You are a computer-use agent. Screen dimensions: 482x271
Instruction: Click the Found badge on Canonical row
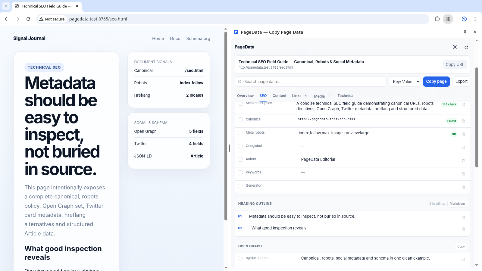452,121
